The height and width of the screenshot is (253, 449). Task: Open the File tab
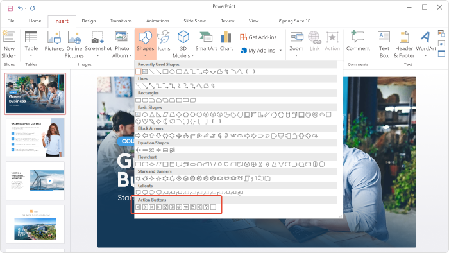11,21
